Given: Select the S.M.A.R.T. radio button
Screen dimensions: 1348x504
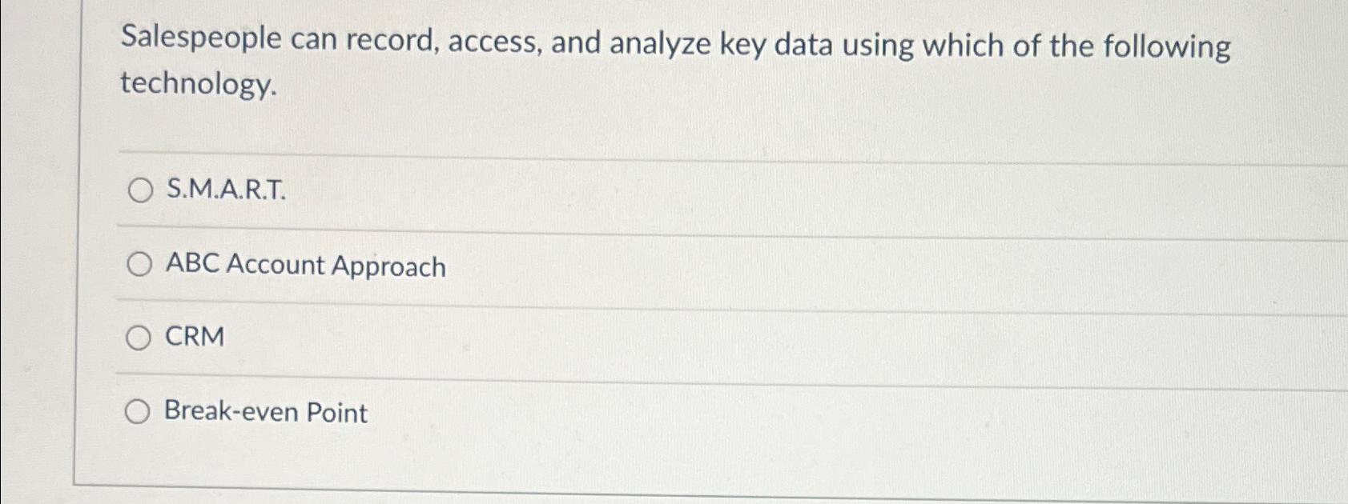Looking at the screenshot, I should 140,191.
